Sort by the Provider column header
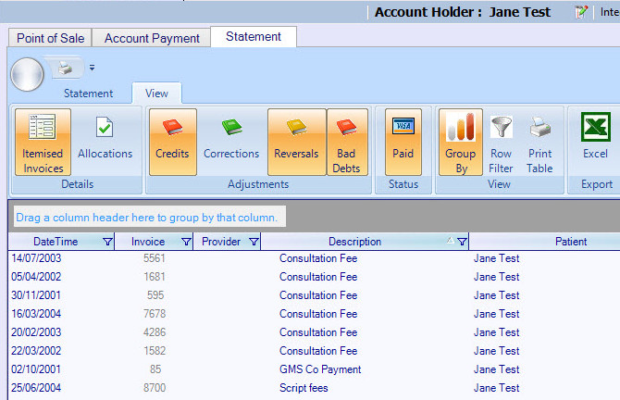This screenshot has height=400, width=620. pos(221,242)
